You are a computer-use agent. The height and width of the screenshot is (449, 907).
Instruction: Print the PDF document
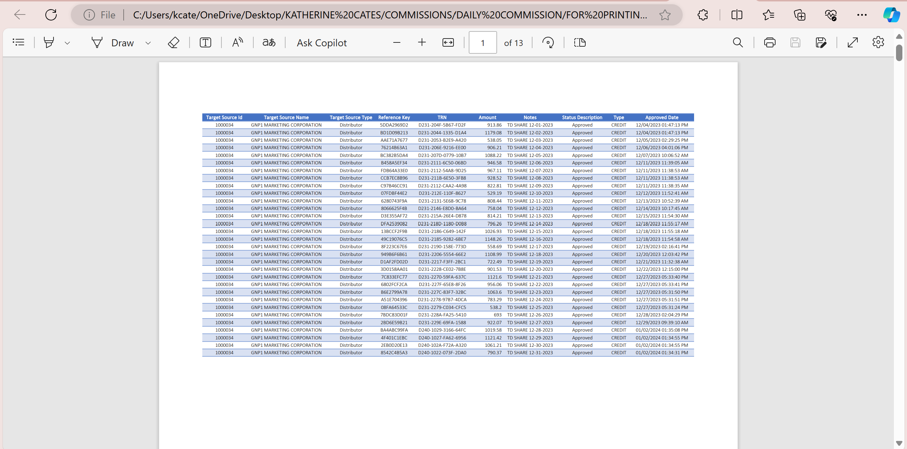pos(770,42)
